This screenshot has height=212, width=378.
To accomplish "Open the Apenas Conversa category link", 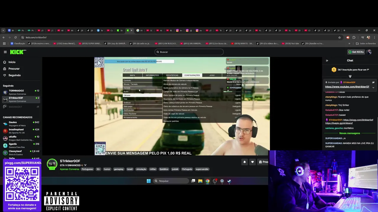I will [69, 169].
